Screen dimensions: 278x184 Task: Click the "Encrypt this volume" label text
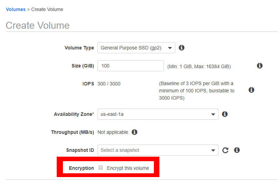pyautogui.click(x=128, y=168)
